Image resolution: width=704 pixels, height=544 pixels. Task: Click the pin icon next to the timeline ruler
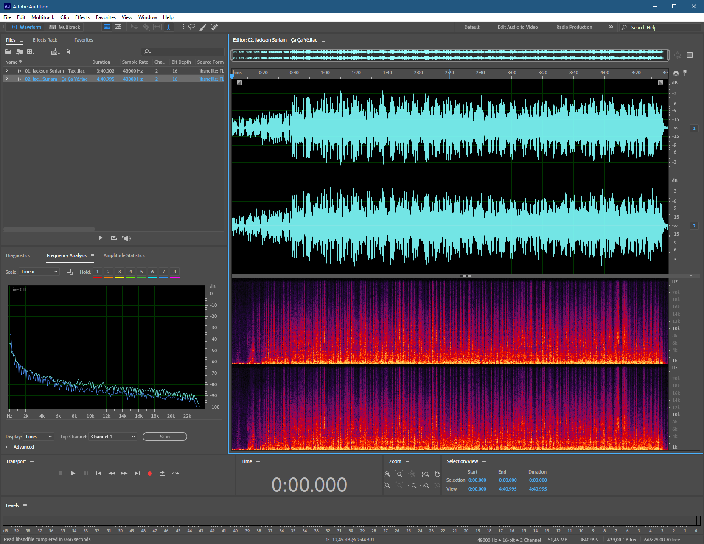coord(685,73)
